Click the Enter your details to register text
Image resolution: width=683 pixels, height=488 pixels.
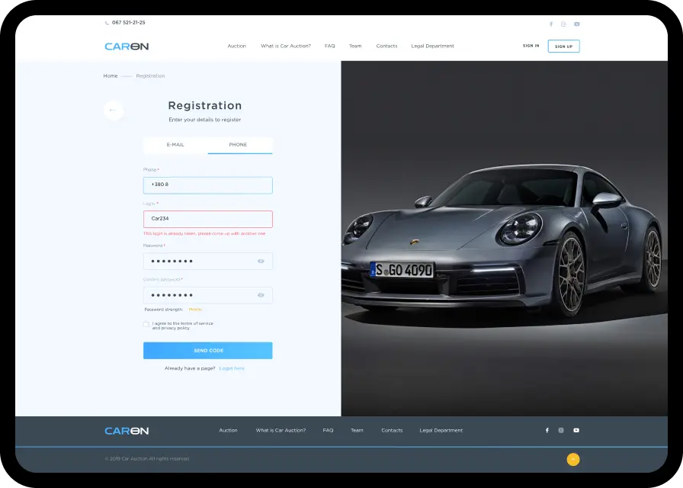click(205, 120)
